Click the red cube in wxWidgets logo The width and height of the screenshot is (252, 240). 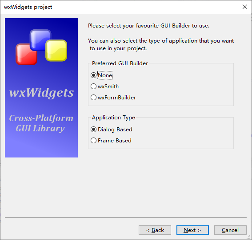pos(26,55)
